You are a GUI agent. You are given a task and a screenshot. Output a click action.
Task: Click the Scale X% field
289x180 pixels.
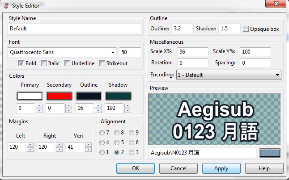tap(193, 52)
